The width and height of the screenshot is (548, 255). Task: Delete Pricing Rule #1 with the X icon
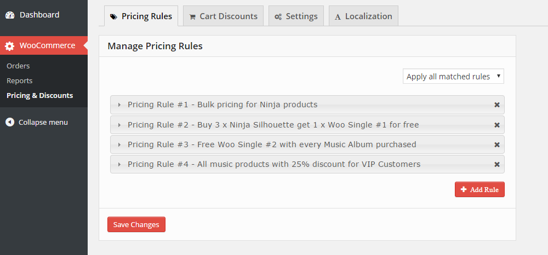[497, 105]
